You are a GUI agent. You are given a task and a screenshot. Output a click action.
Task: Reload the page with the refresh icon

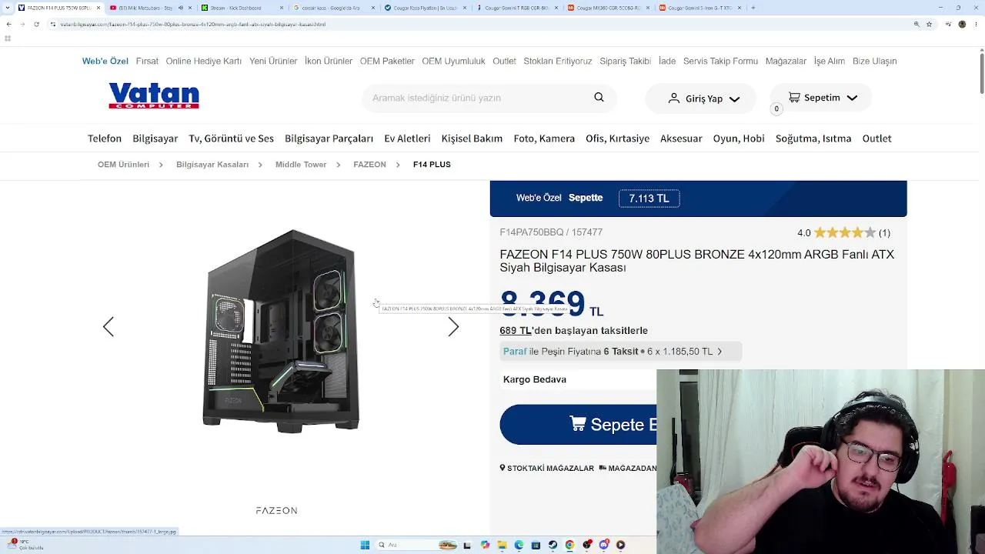point(36,24)
